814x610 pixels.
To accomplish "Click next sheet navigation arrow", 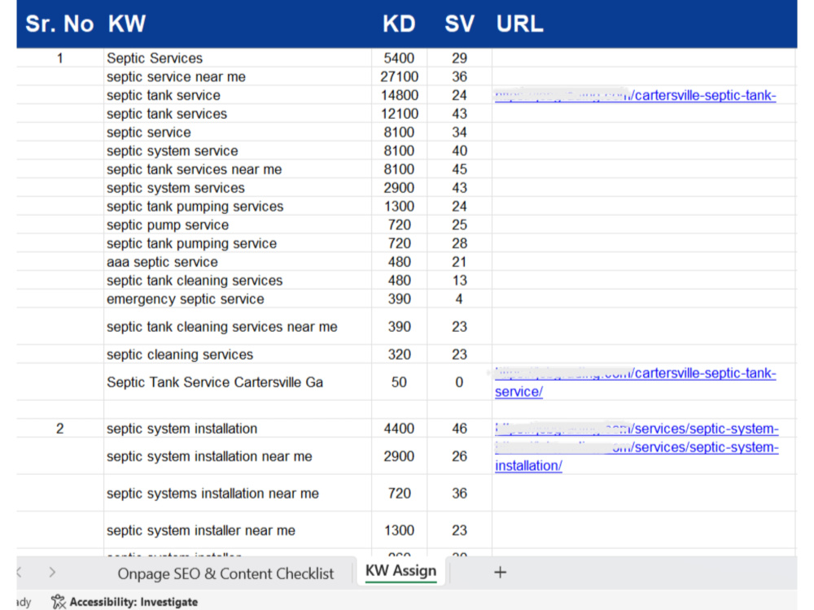I will pyautogui.click(x=52, y=572).
